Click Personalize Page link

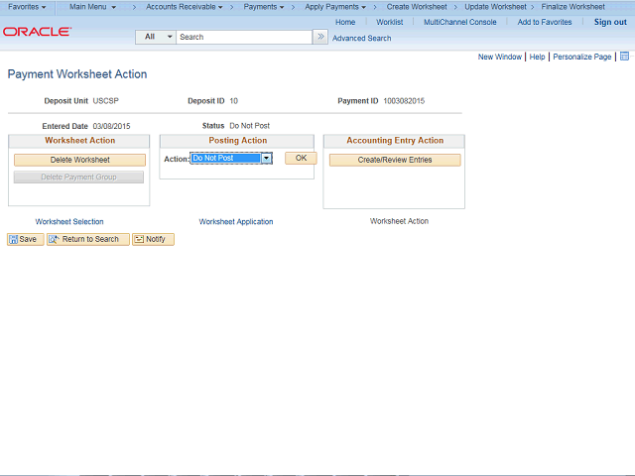pyautogui.click(x=582, y=57)
